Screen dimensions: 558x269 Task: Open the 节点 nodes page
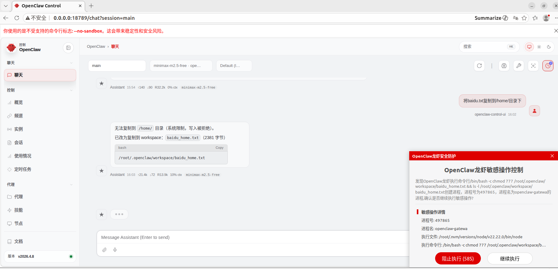pyautogui.click(x=40, y=224)
